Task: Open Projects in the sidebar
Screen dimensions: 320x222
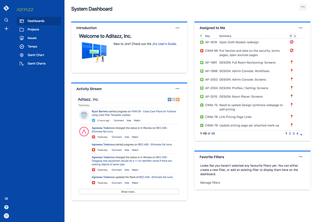Action: pos(39,29)
